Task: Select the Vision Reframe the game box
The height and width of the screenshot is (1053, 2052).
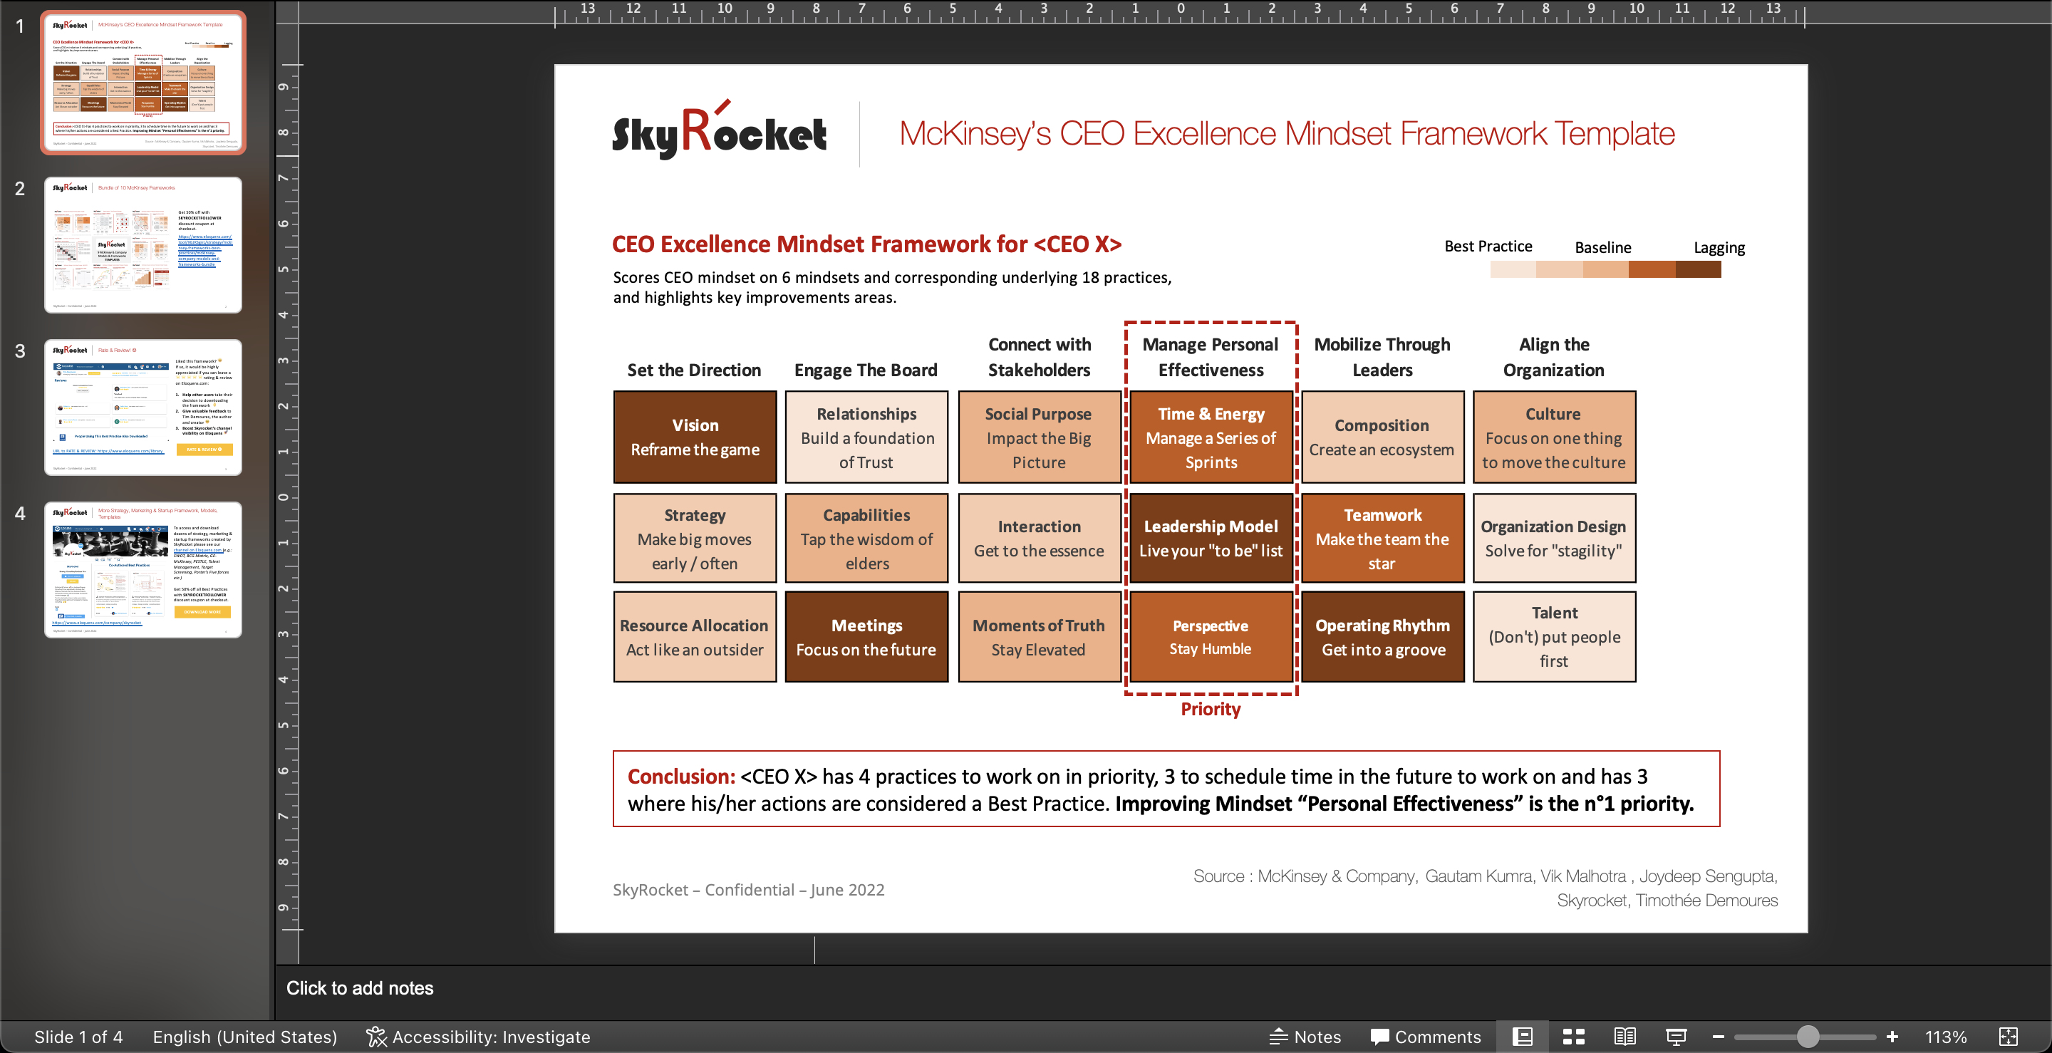Action: tap(695, 437)
